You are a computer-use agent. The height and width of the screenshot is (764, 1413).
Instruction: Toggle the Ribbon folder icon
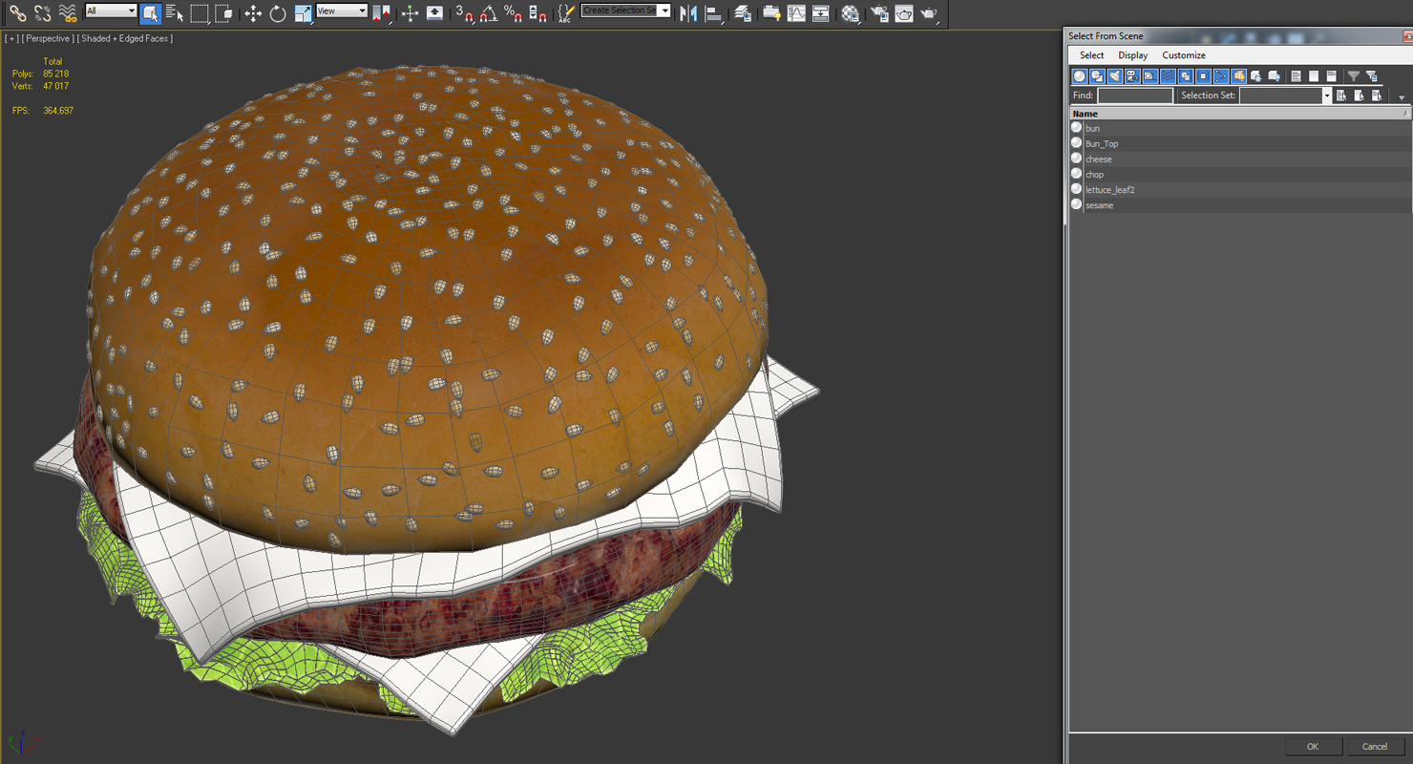[x=771, y=13]
